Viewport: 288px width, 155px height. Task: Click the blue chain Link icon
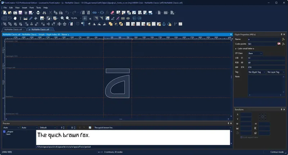click(x=95, y=13)
